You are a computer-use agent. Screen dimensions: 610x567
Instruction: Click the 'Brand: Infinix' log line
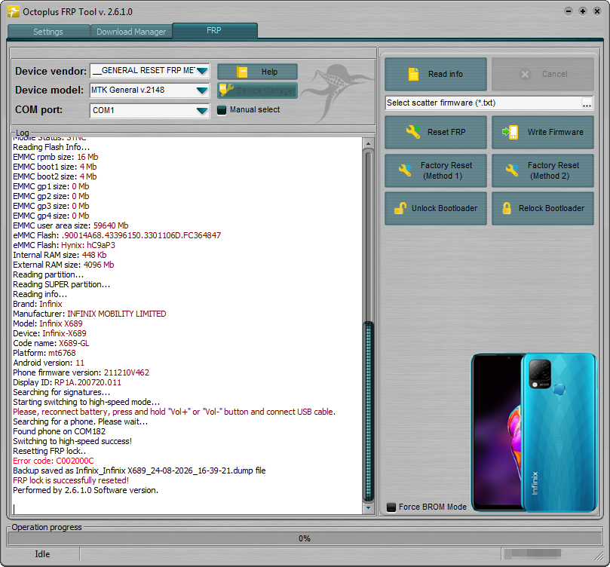point(38,304)
